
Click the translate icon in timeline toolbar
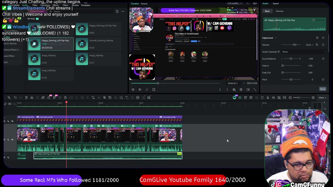click(x=104, y=98)
